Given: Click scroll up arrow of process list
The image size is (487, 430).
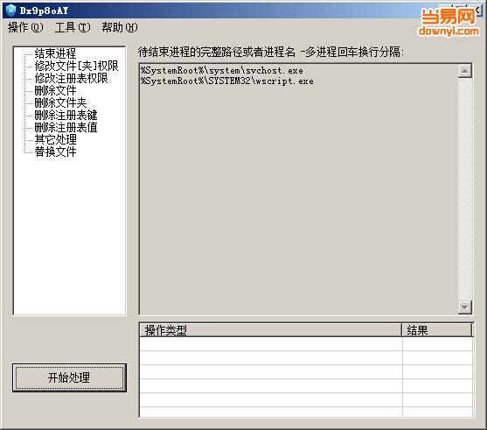Looking at the screenshot, I should (464, 71).
